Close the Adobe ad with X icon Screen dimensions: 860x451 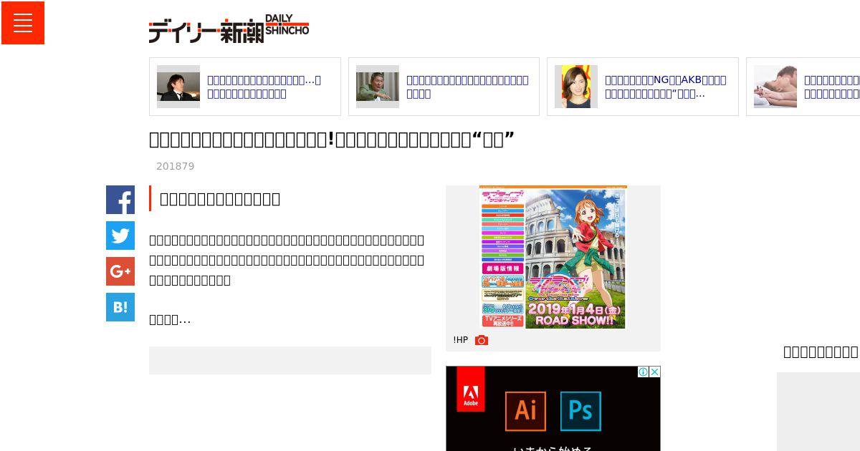click(654, 372)
